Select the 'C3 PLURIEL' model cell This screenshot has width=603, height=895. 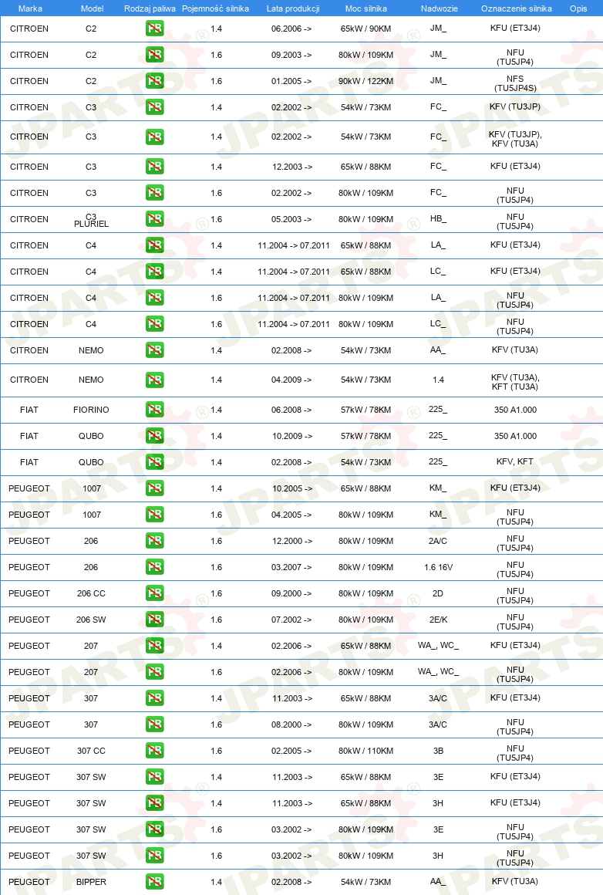point(91,221)
